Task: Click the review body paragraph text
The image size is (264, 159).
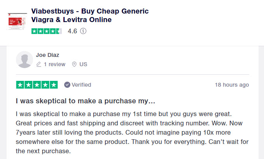Action: pyautogui.click(x=132, y=132)
